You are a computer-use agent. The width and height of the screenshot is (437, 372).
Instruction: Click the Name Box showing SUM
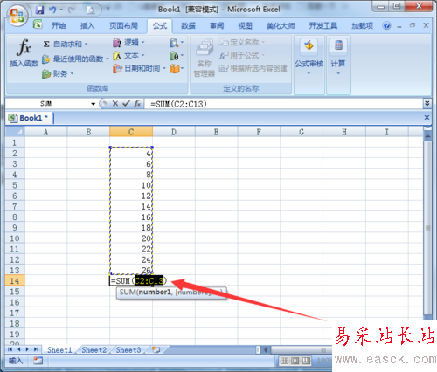47,104
